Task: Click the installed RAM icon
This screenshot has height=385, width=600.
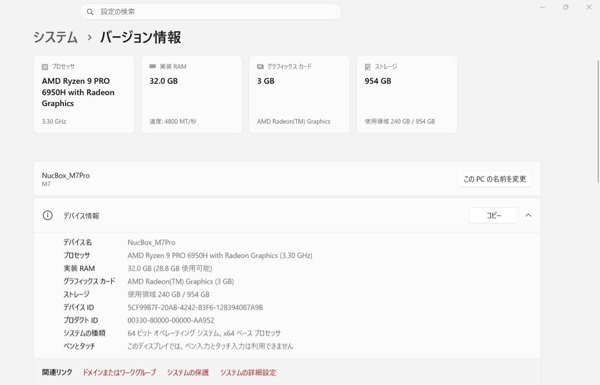Action: click(x=152, y=67)
